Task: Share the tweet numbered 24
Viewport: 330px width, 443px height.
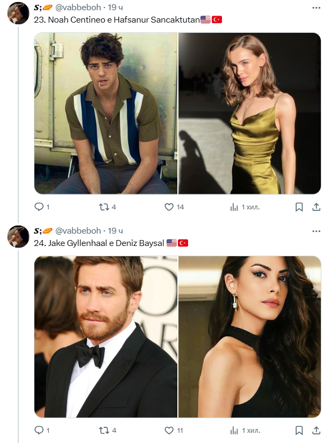Action: [317, 430]
